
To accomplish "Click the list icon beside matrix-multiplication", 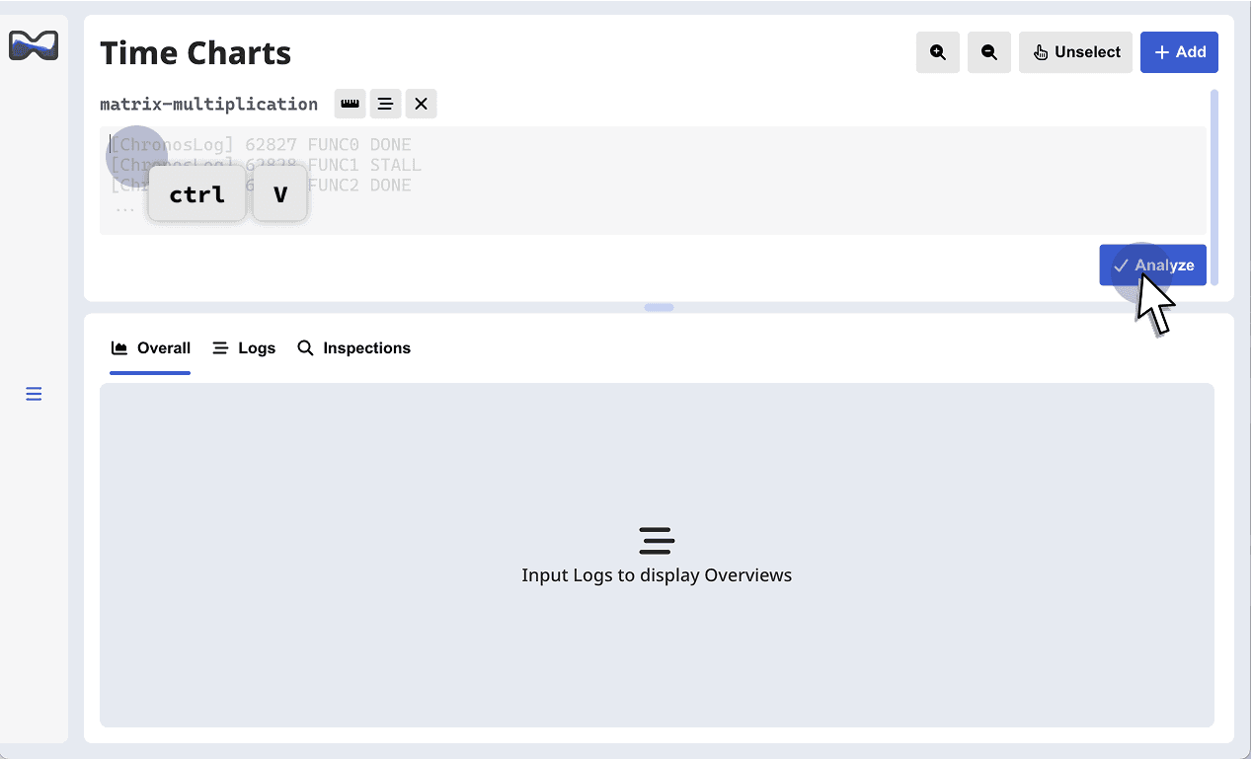I will 385,104.
